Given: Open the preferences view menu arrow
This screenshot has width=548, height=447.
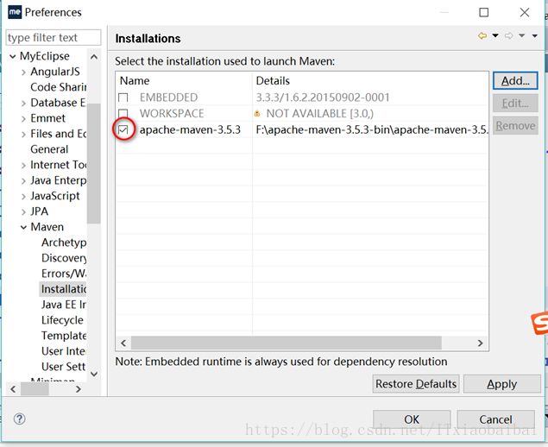Looking at the screenshot, I should (535, 35).
